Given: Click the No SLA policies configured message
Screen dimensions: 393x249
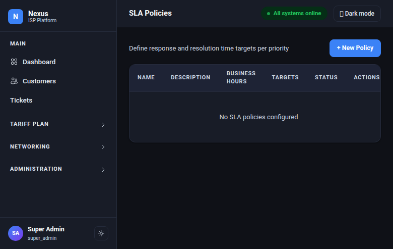Looking at the screenshot, I should pos(258,117).
